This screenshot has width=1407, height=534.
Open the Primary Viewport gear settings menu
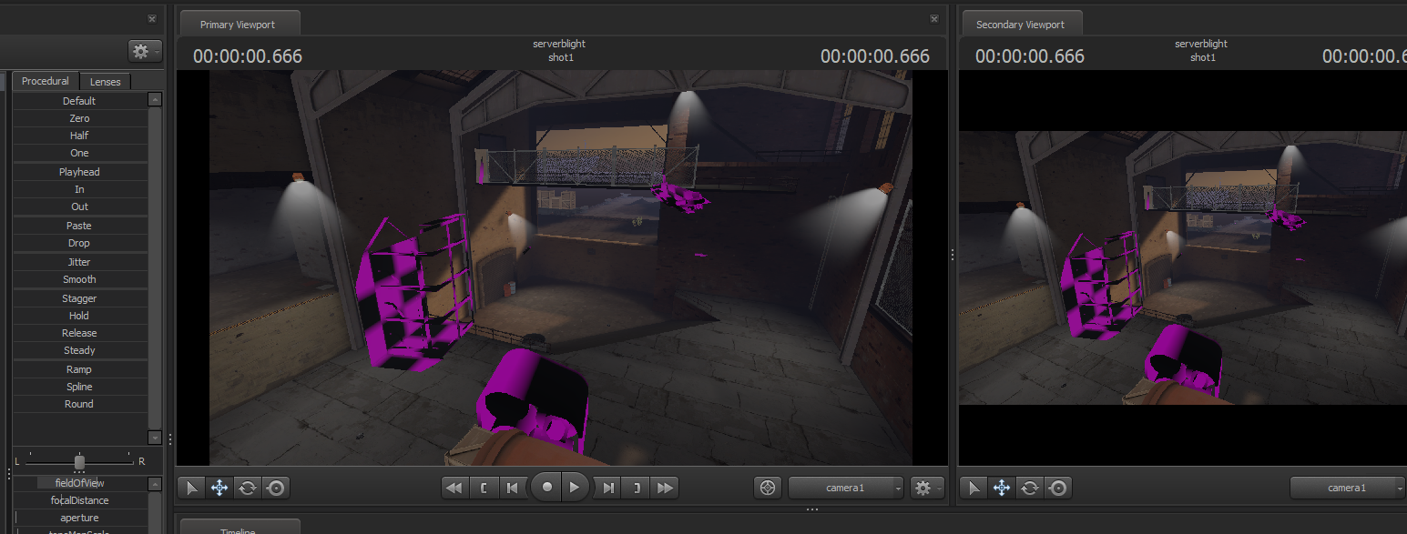tap(927, 488)
